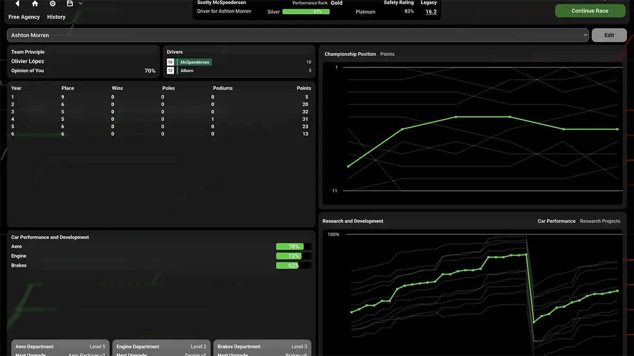Image resolution: width=634 pixels, height=356 pixels.
Task: Click the back arrow icon
Action: (x=17, y=4)
